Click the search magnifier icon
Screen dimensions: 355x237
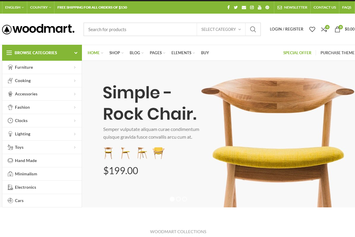(x=253, y=29)
